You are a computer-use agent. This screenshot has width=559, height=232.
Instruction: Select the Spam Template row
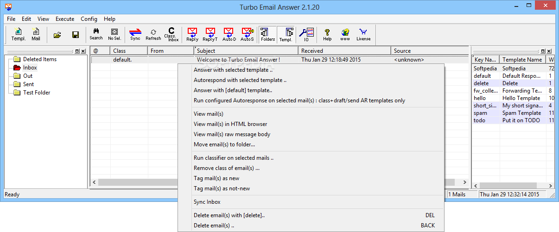pyautogui.click(x=513, y=113)
